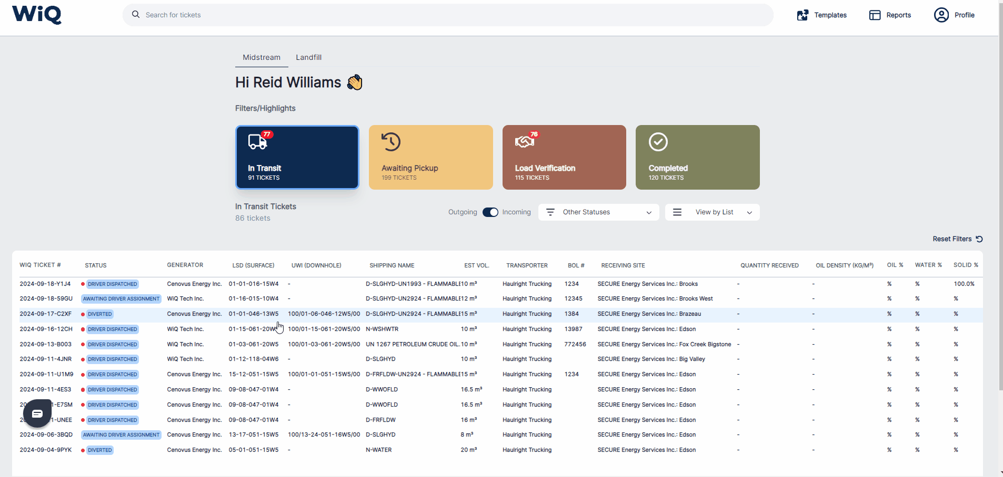Sort by EST VOL. column header
This screenshot has height=477, width=1003.
[x=477, y=265]
